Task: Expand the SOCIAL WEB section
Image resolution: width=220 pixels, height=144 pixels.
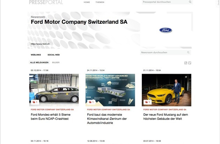Action: pos(53,55)
